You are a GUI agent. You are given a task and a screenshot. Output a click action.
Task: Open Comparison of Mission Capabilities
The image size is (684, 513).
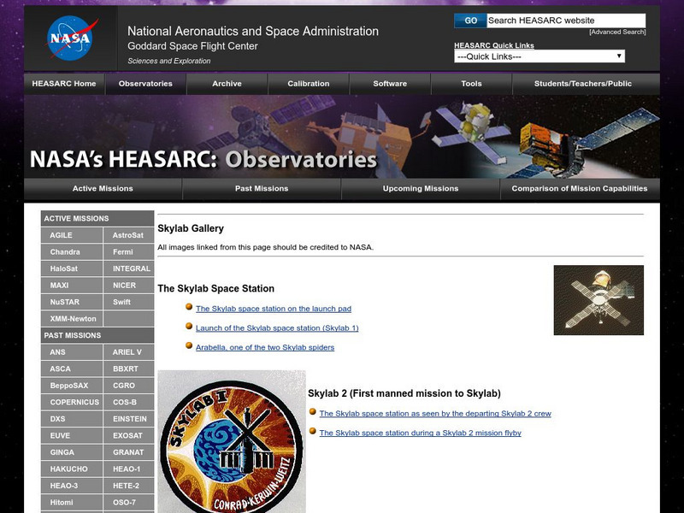[580, 188]
